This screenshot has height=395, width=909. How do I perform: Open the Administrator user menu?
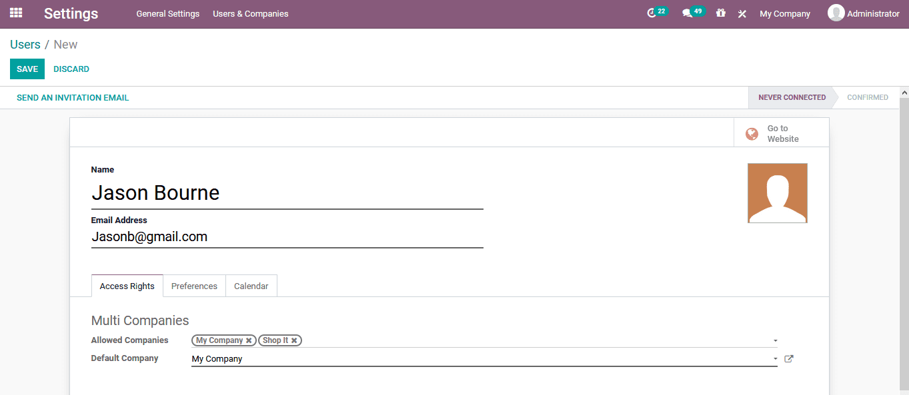(864, 13)
